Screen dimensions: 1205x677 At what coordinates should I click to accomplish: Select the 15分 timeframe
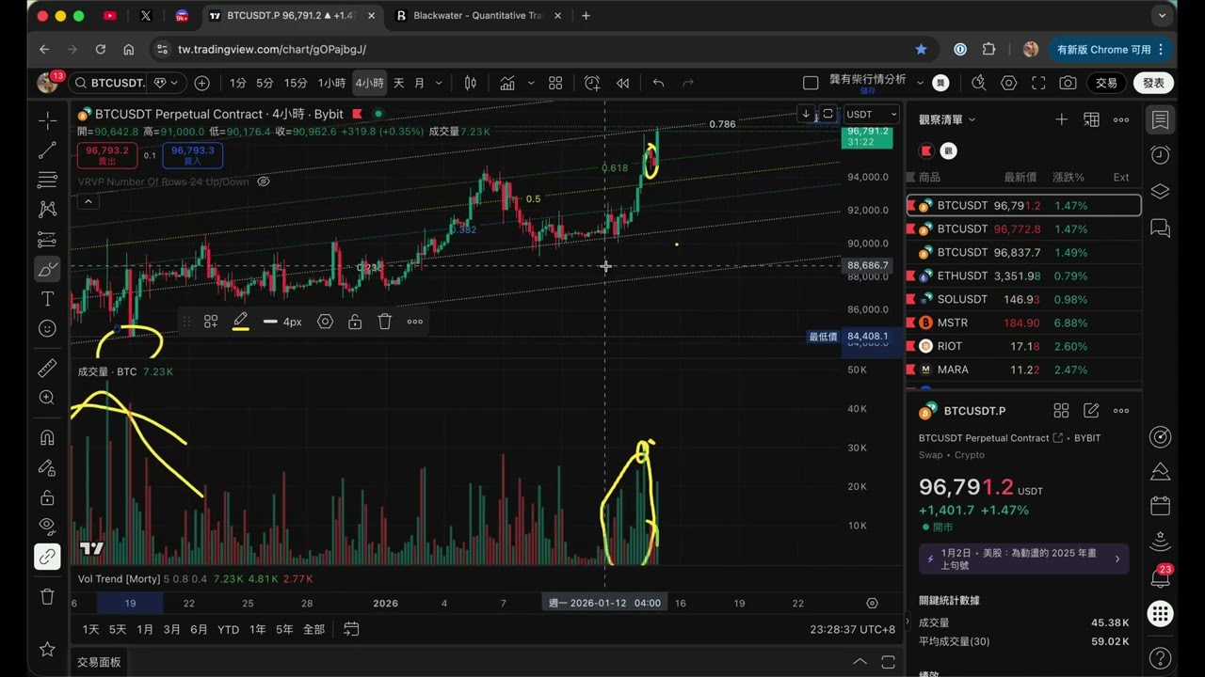pos(296,83)
